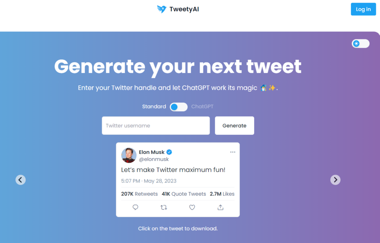
Task: Click the TweetyAI bird logo in the header
Action: click(162, 9)
